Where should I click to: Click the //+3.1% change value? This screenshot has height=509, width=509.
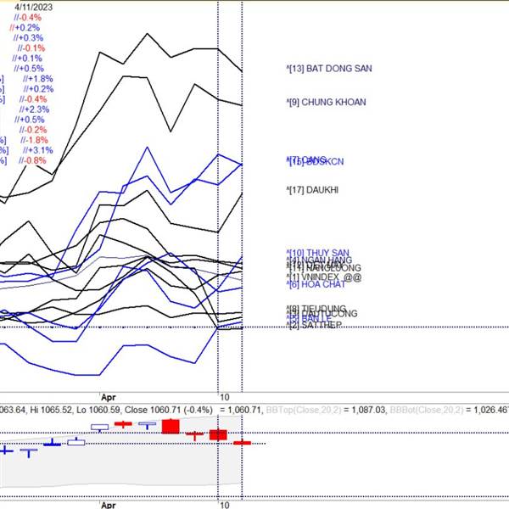[x=38, y=150]
